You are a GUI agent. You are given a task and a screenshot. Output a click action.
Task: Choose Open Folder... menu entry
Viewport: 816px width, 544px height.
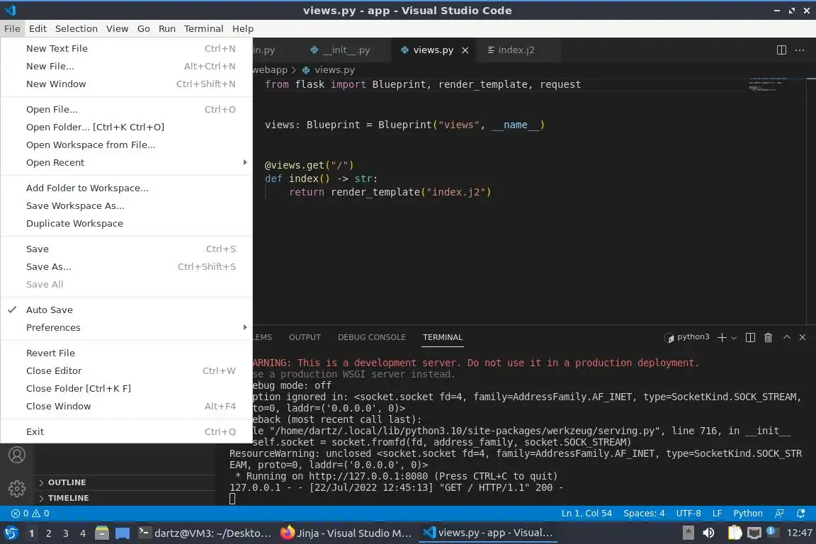click(x=127, y=127)
